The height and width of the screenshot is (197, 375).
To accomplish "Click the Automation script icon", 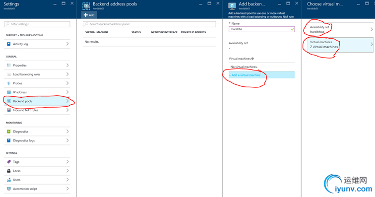I will pyautogui.click(x=8, y=189).
